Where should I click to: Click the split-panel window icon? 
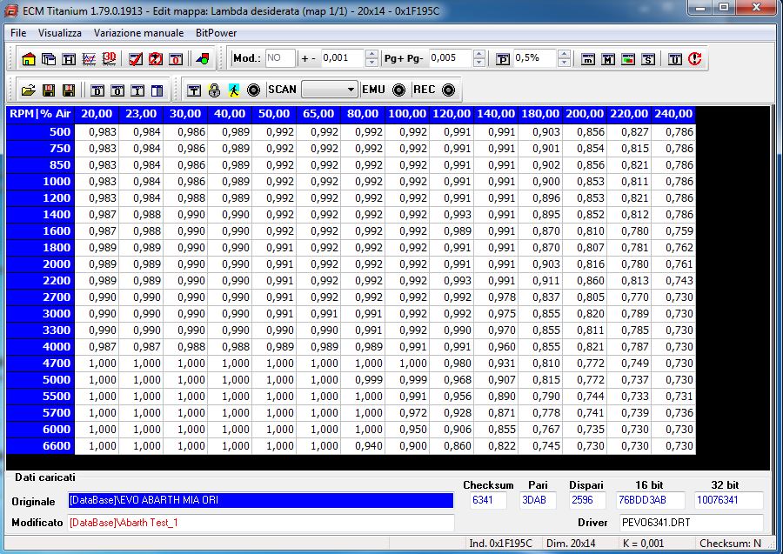pos(157,90)
